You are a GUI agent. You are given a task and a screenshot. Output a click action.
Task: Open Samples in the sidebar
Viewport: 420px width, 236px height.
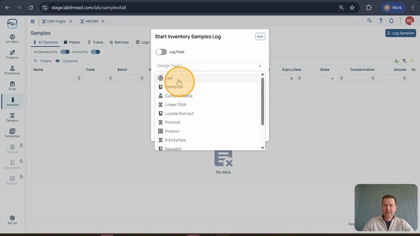(12, 102)
